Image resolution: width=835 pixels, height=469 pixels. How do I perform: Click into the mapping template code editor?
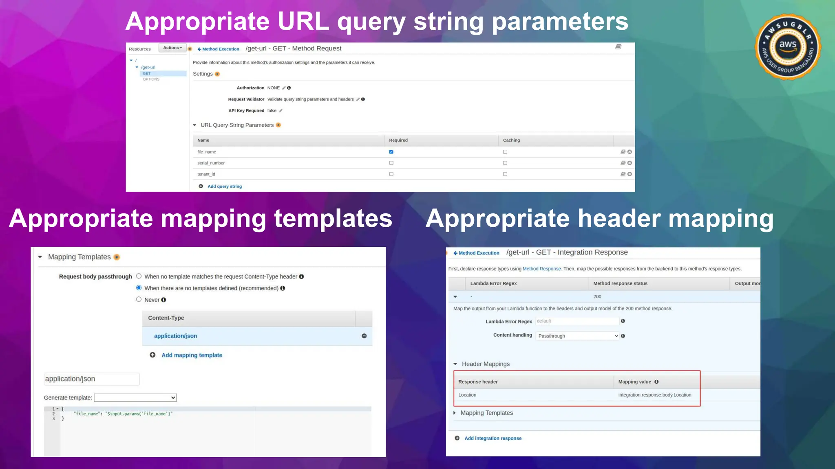[216, 431]
